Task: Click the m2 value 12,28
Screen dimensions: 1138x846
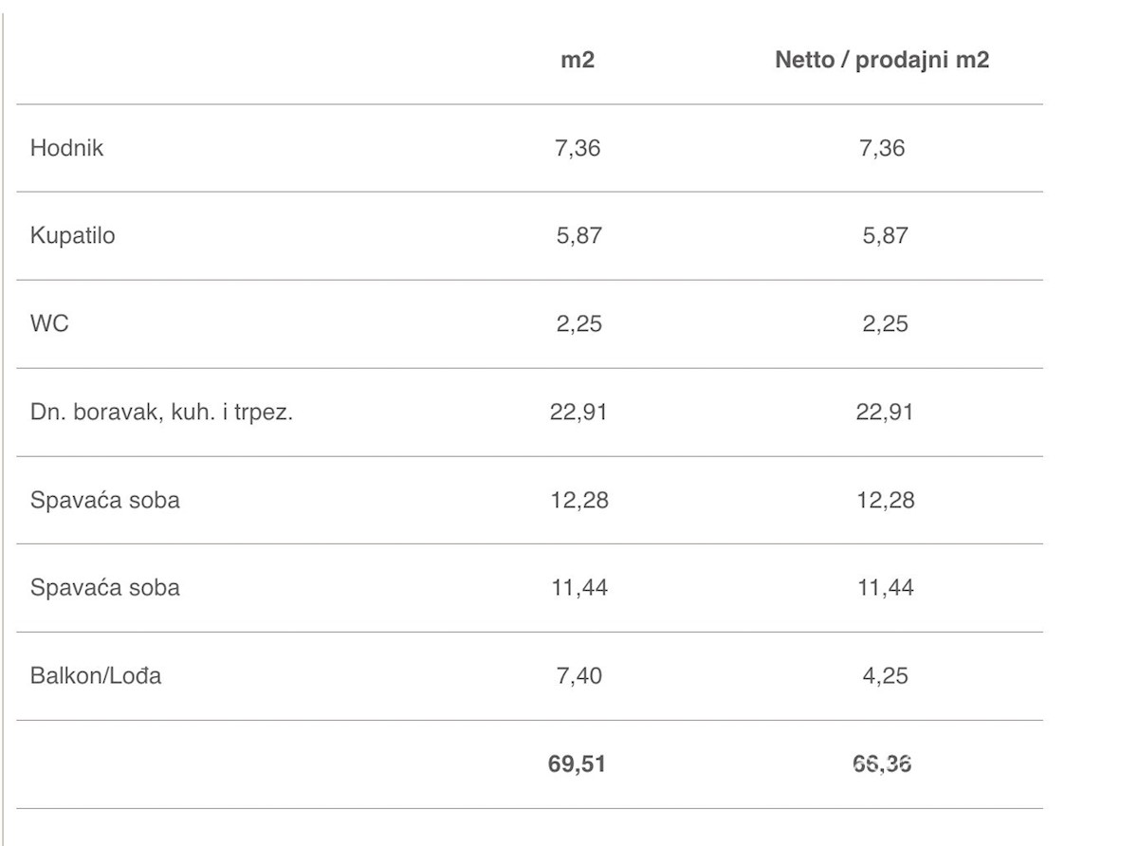Action: coord(578,500)
